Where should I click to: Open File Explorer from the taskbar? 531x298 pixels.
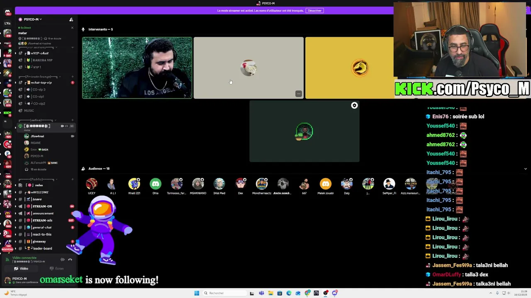(x=270, y=293)
